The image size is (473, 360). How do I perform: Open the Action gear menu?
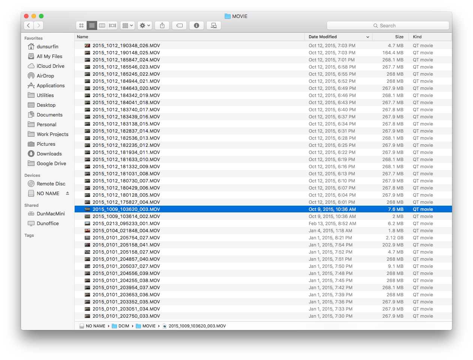click(x=144, y=25)
